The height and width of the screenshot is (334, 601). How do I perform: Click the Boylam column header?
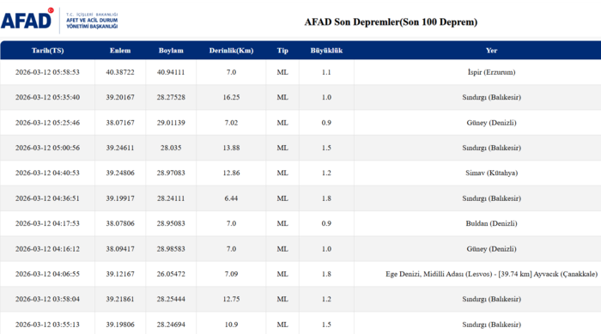[x=171, y=51]
